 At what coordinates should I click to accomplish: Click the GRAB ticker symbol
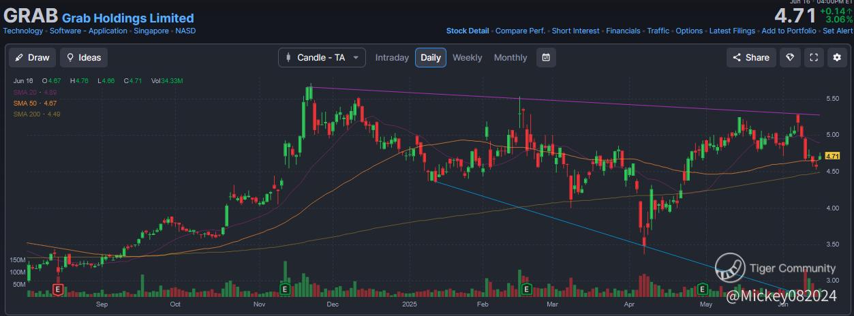pyautogui.click(x=31, y=15)
